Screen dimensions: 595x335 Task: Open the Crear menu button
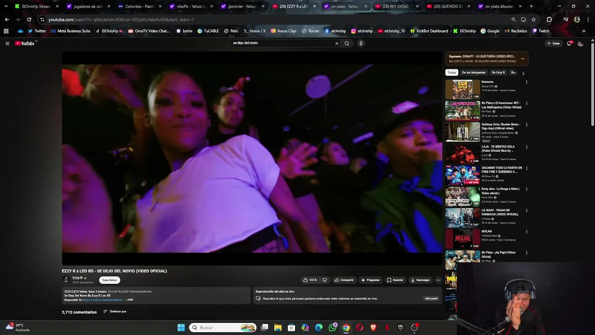553,43
